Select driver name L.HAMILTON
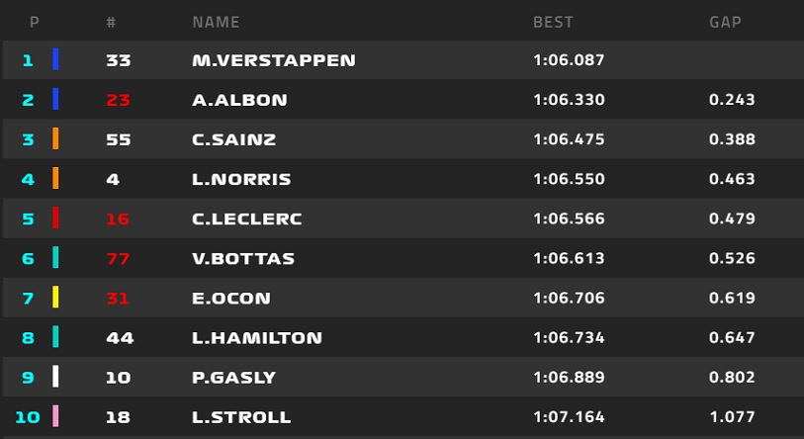Image resolution: width=804 pixels, height=439 pixels. point(256,337)
